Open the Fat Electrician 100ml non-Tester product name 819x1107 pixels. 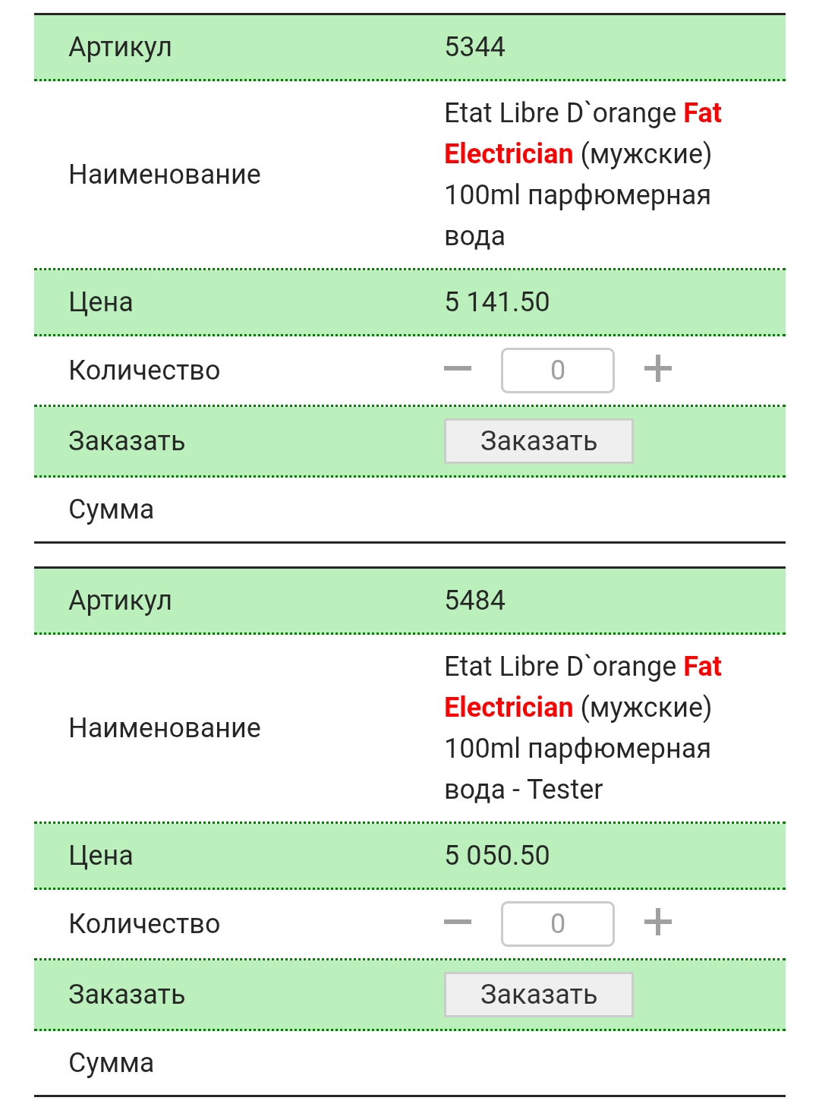pos(582,174)
